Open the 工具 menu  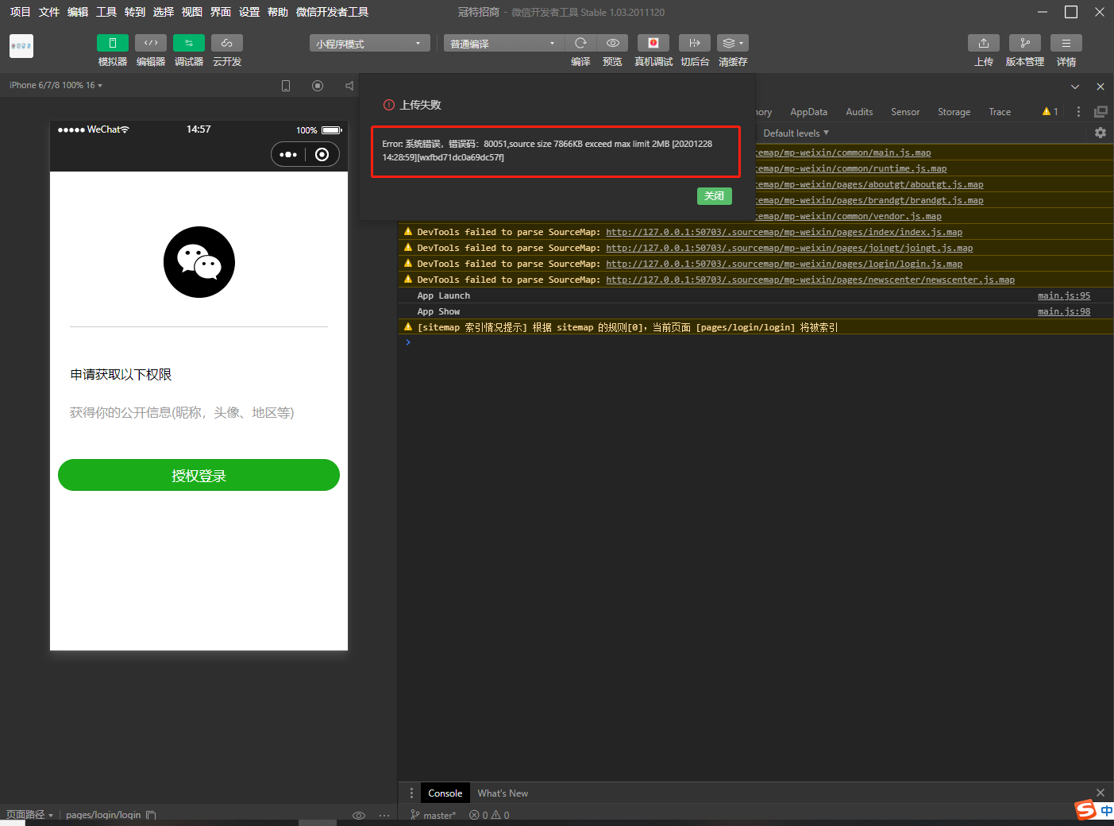coord(106,12)
